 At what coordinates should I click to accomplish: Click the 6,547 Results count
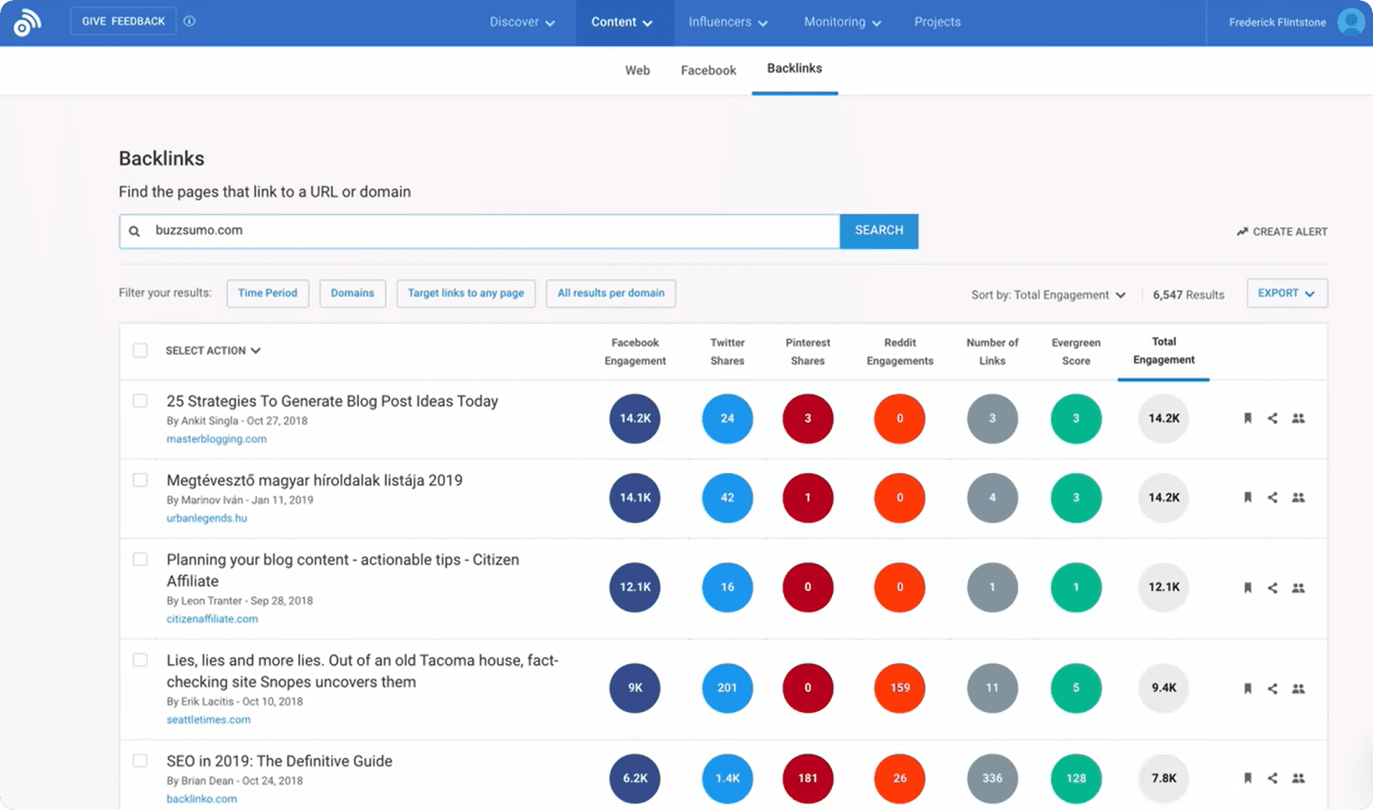tap(1188, 295)
